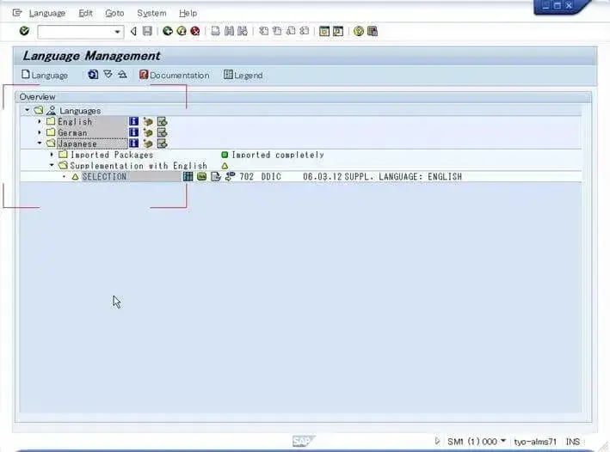The width and height of the screenshot is (610, 452).
Task: Open the System menu
Action: click(x=151, y=13)
